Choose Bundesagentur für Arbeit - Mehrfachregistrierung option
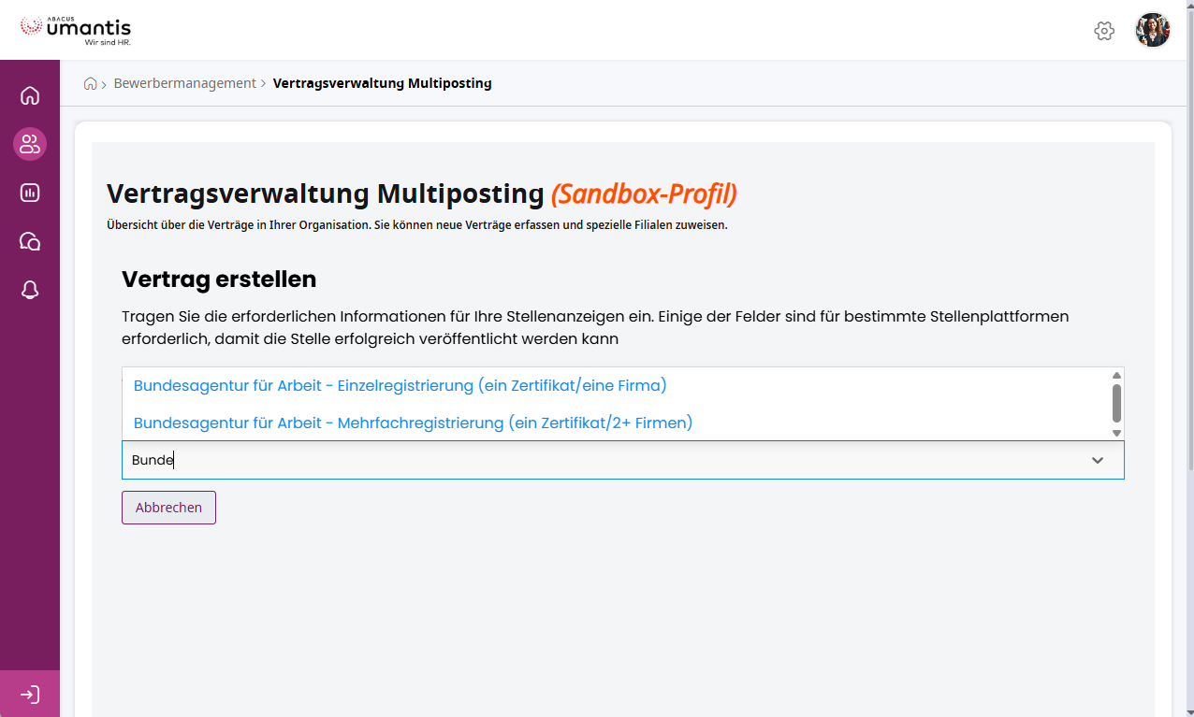The height and width of the screenshot is (717, 1194). 413,423
